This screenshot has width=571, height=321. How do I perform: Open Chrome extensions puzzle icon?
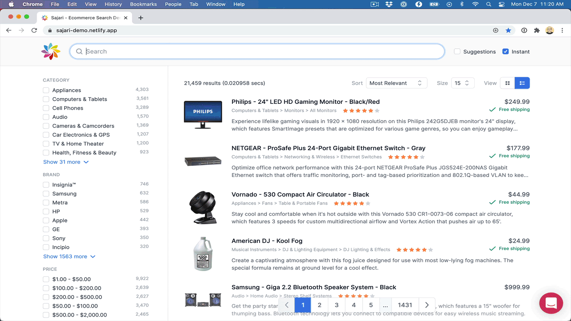(537, 30)
